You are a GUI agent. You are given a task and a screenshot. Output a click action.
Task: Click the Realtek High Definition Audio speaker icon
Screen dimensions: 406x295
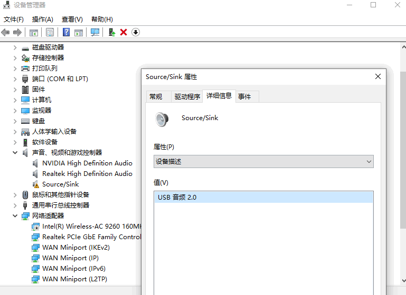click(35, 174)
